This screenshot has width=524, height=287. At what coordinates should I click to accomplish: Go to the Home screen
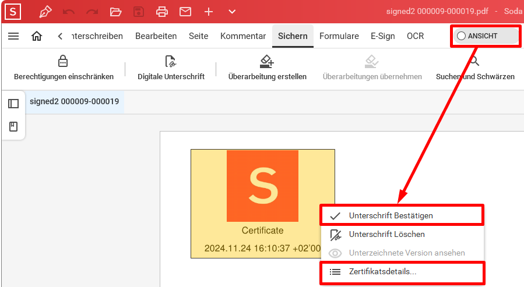coord(37,36)
